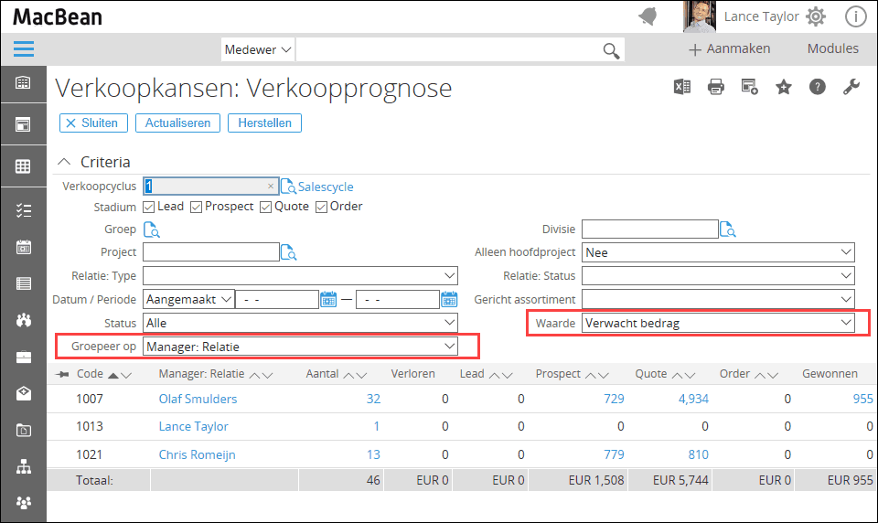Viewport: 878px width, 523px height.
Task: Disable the Quote stadium checkbox
Action: point(266,207)
